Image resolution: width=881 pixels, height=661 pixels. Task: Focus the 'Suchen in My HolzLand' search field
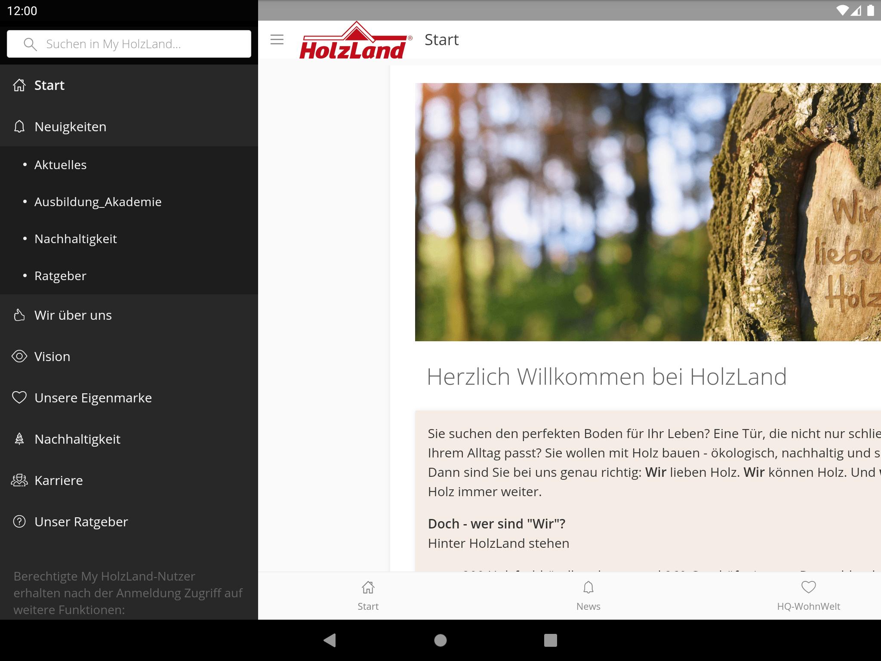pyautogui.click(x=129, y=44)
